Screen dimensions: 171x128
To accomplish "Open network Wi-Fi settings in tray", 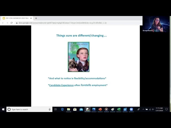I will [x=150, y=109].
